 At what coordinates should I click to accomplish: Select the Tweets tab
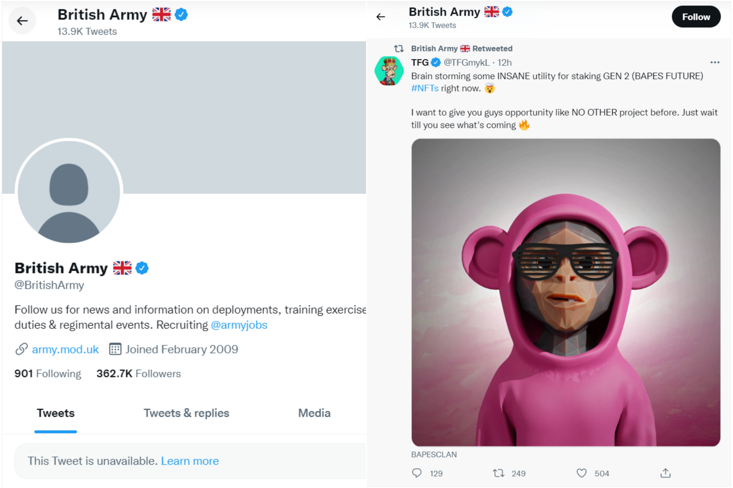point(55,413)
